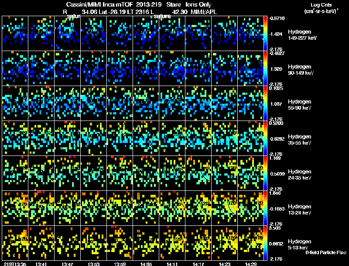Image resolution: width=349 pixels, height=266 pixels.
Task: Click the -1.424 colorbar midpoint value
Action: pos(276,34)
